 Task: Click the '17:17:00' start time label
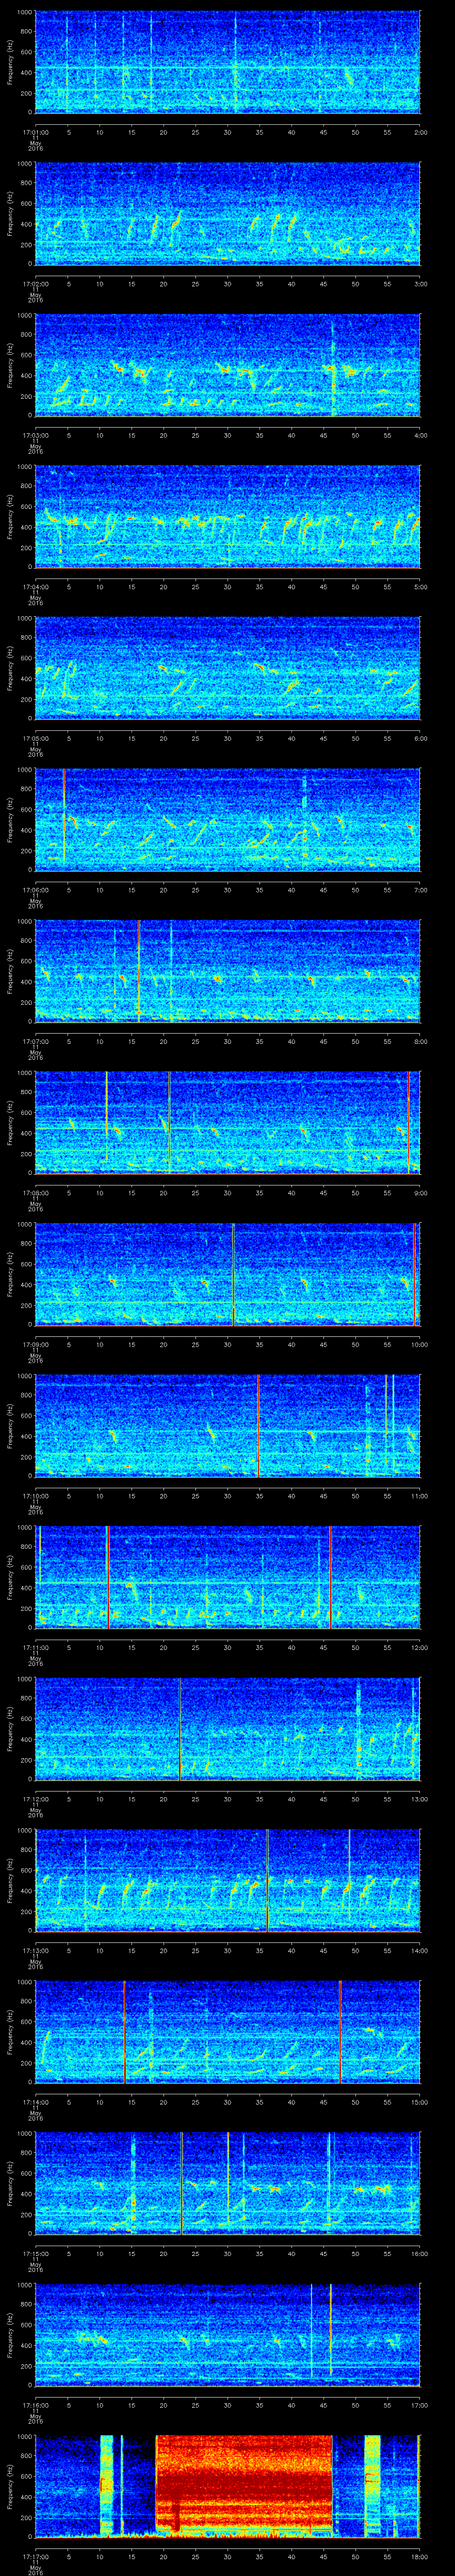tap(35, 2557)
